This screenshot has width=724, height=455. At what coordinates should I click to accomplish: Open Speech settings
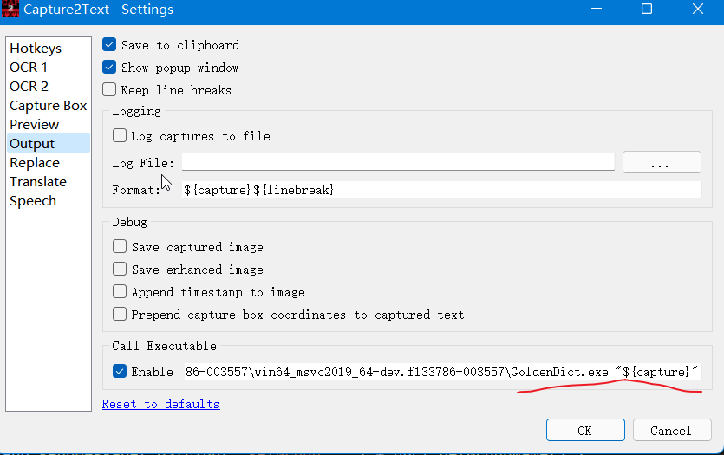click(x=49, y=201)
